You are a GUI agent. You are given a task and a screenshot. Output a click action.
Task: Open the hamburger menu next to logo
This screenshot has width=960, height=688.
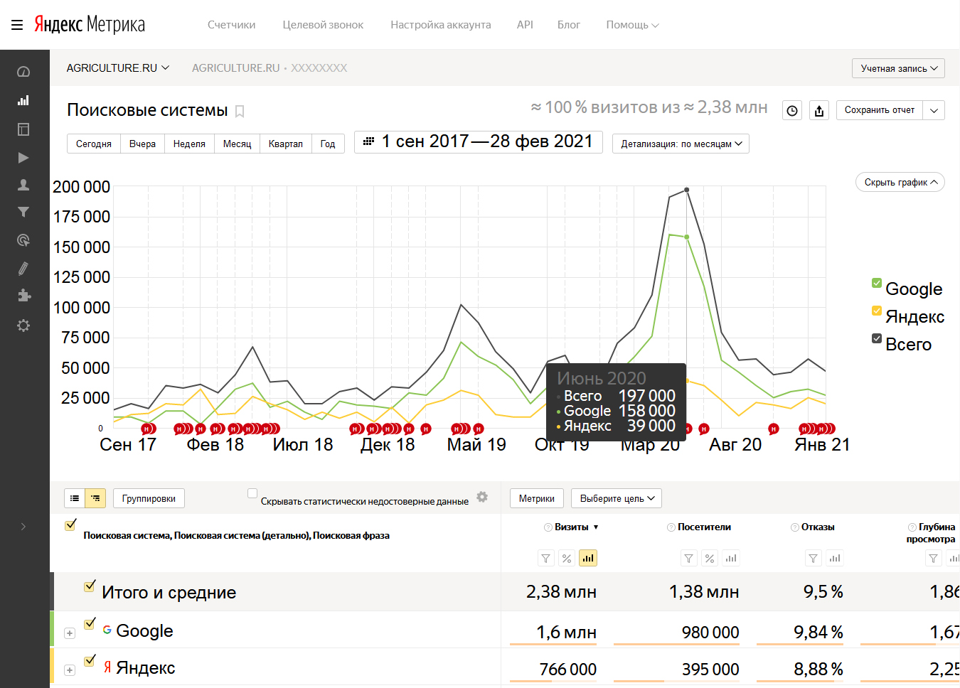pos(17,25)
